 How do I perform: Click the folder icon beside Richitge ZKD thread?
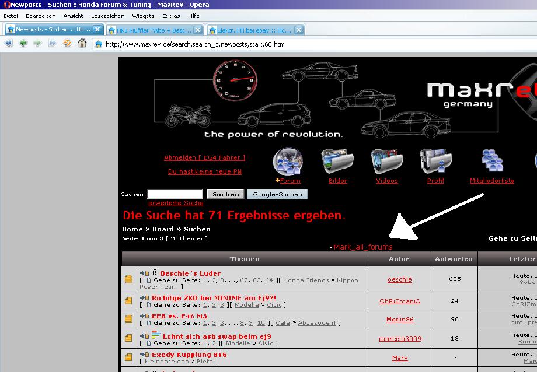pyautogui.click(x=129, y=301)
